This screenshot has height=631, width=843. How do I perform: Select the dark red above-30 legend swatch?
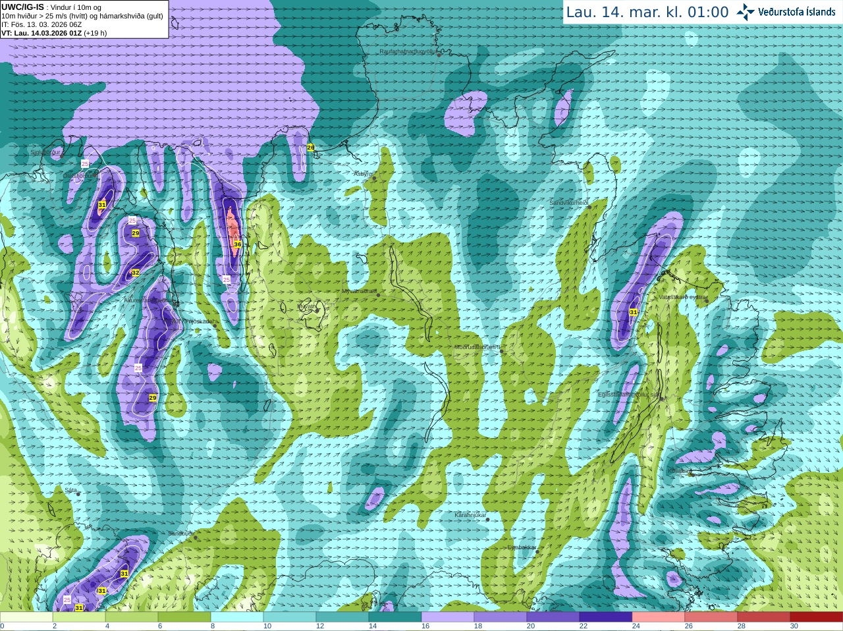(817, 617)
